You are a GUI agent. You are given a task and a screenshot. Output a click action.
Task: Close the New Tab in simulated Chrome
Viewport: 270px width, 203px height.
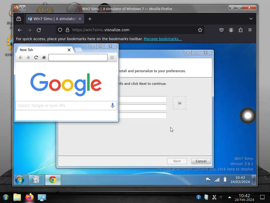69,50
